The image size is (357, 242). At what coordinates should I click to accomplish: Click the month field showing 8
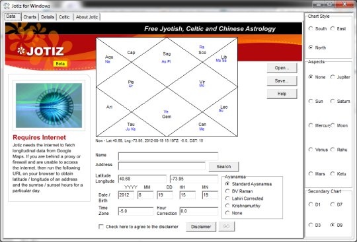pyautogui.click(x=145, y=195)
